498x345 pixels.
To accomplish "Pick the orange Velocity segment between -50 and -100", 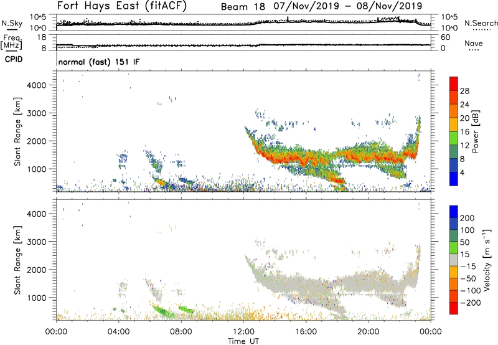I will (454, 285).
